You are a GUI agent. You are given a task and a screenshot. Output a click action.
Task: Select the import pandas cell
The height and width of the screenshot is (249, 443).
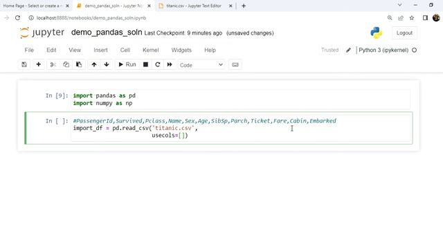coord(240,100)
